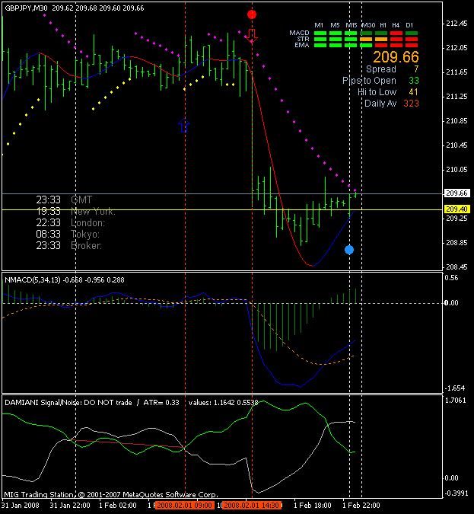Click the 1 Feb 02:00 time axis label
Screen dimensions: 474x514
118,505
